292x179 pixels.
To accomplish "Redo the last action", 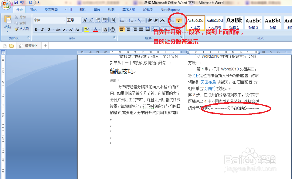I will pyautogui.click(x=31, y=2).
